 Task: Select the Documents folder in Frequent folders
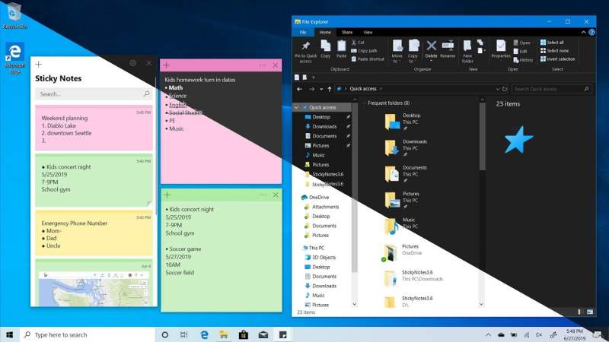click(x=406, y=174)
